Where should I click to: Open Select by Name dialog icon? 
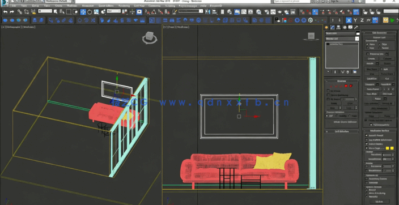[x=62, y=12]
